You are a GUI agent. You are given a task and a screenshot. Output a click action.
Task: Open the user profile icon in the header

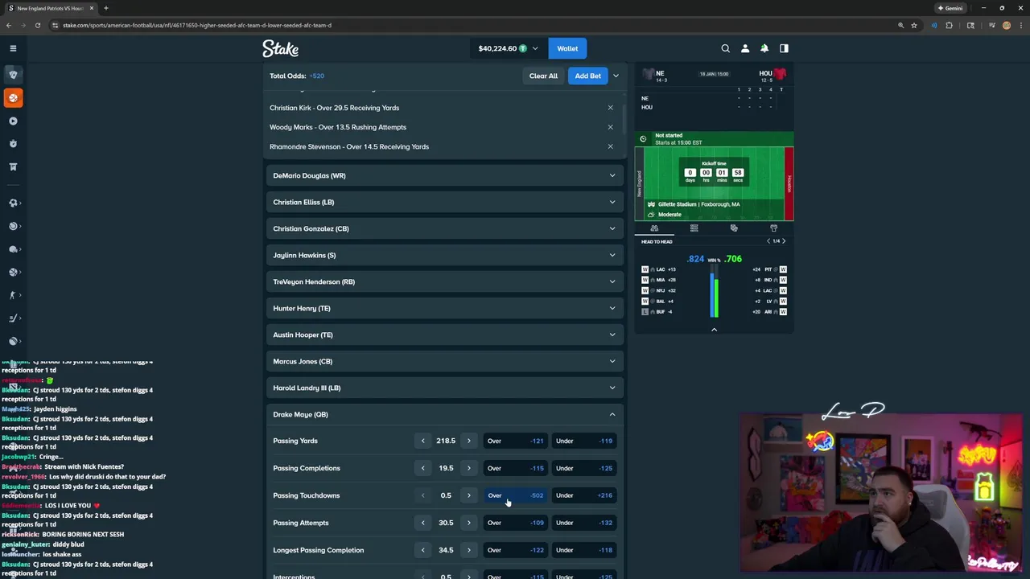(745, 48)
